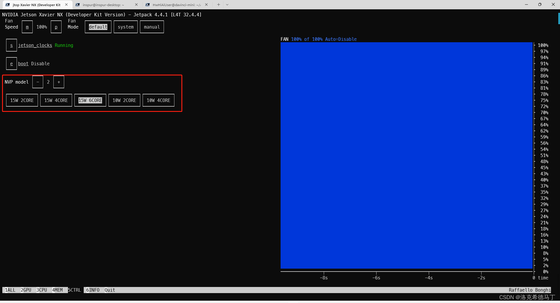This screenshot has width=560, height=303.
Task: Decrease fan speed with the m button
Action: point(27,27)
